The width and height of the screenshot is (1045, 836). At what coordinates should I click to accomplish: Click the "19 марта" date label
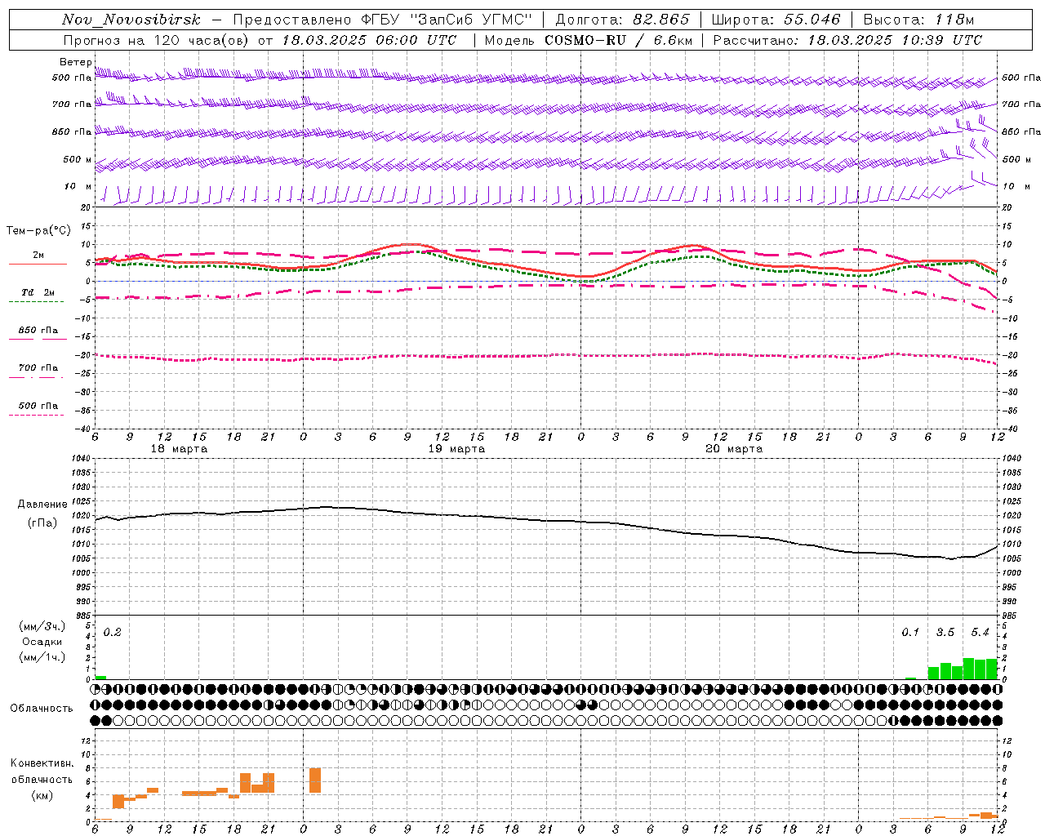[456, 449]
